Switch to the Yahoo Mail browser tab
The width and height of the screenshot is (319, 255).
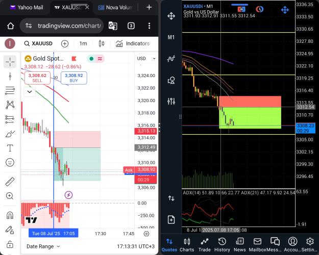(x=27, y=8)
